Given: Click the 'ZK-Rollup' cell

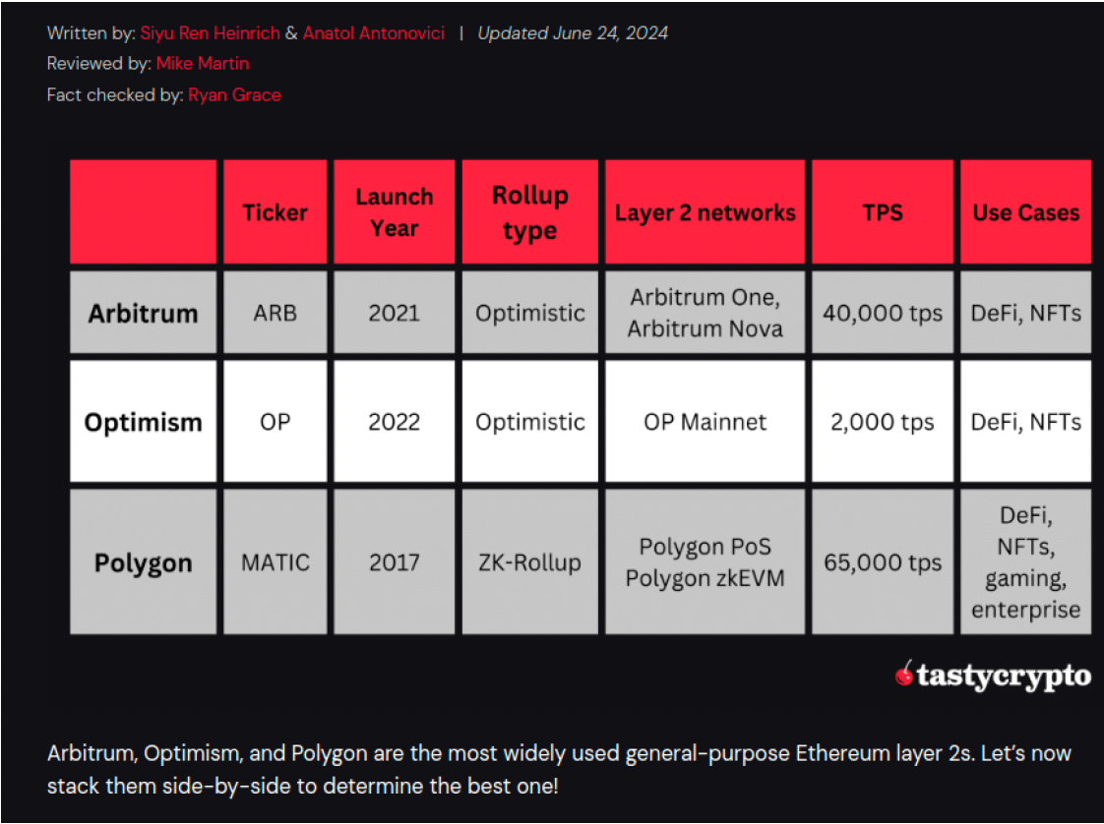Looking at the screenshot, I should [x=530, y=562].
